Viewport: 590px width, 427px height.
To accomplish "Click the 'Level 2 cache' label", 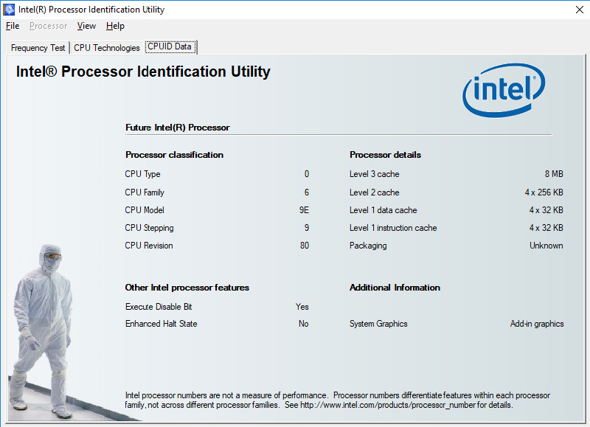I will click(375, 192).
